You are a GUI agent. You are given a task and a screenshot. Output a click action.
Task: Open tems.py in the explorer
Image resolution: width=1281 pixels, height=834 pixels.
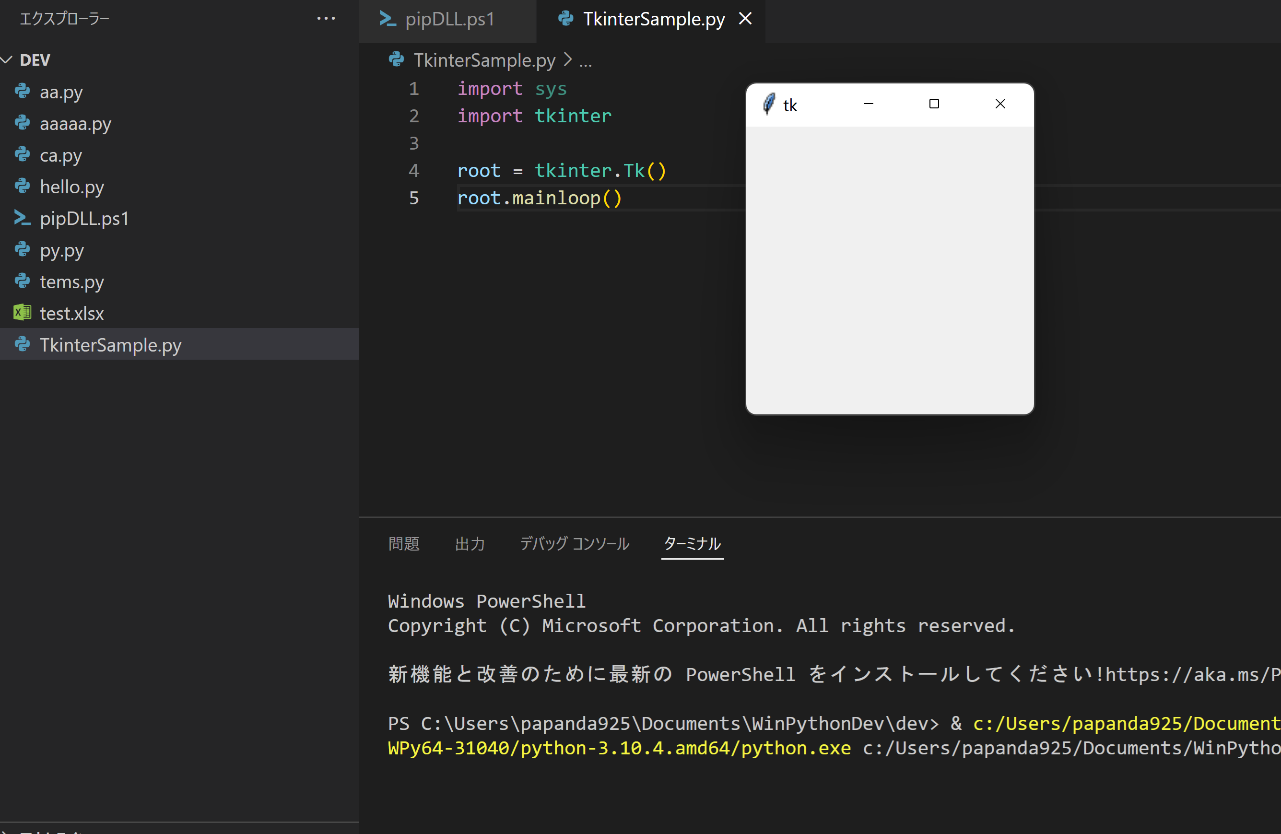tap(179, 282)
